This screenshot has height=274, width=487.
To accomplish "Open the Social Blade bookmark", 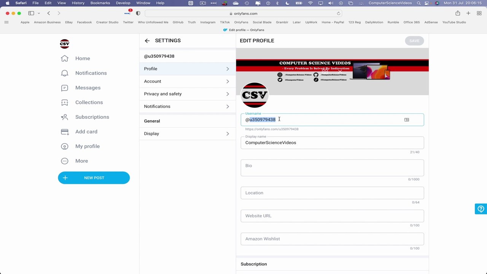I will tap(262, 22).
